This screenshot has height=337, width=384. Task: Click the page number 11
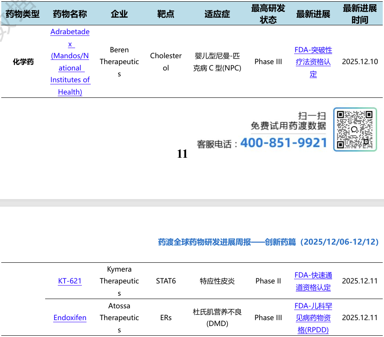coord(182,154)
